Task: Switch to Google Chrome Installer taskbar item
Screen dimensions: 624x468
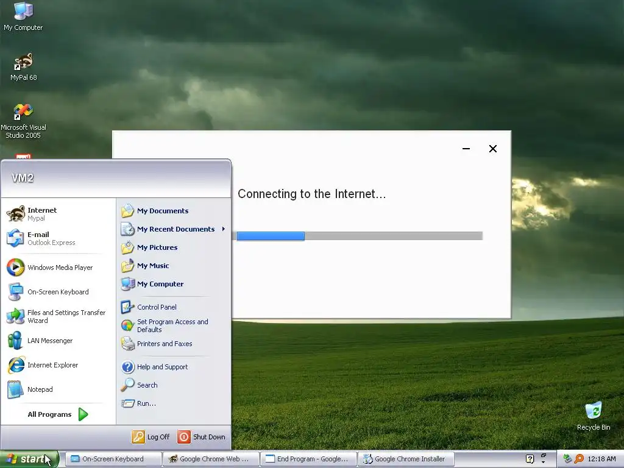Action: click(x=406, y=459)
